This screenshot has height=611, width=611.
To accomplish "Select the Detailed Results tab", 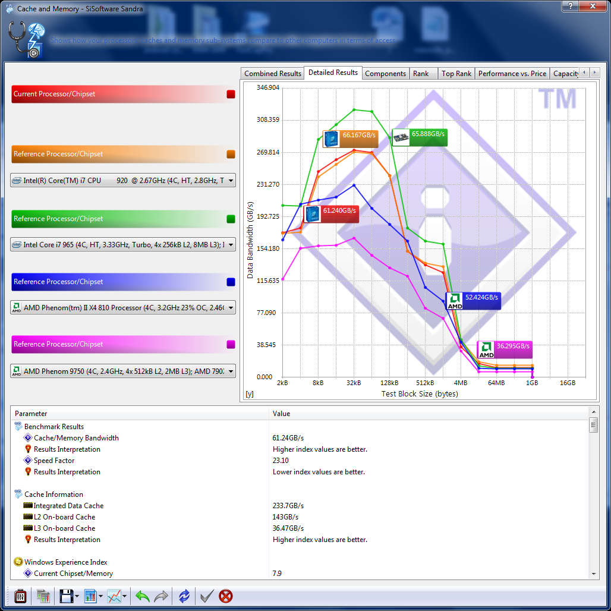I will pos(333,73).
